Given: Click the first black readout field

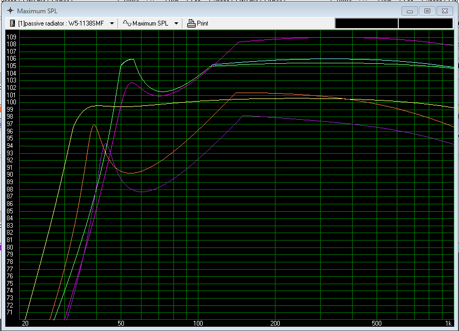Looking at the screenshot, I should [366, 23].
